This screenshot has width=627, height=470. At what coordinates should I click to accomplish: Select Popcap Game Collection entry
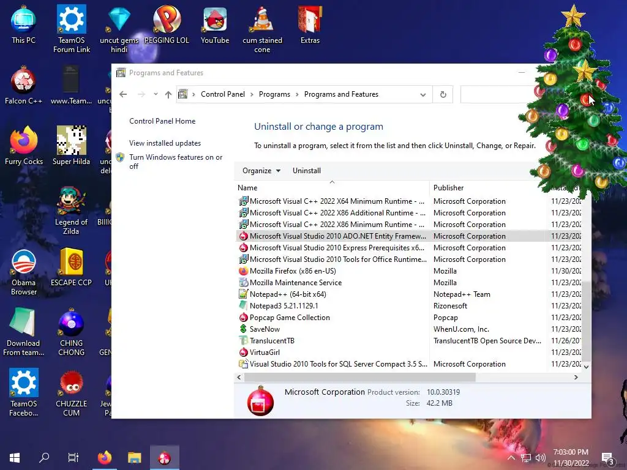[409, 318]
